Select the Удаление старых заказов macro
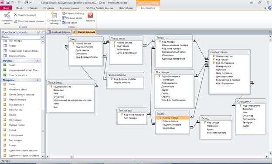 pyautogui.click(x=23, y=151)
